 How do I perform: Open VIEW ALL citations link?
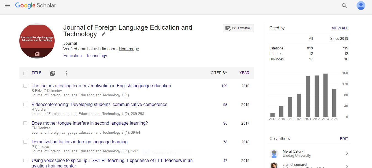click(x=340, y=28)
